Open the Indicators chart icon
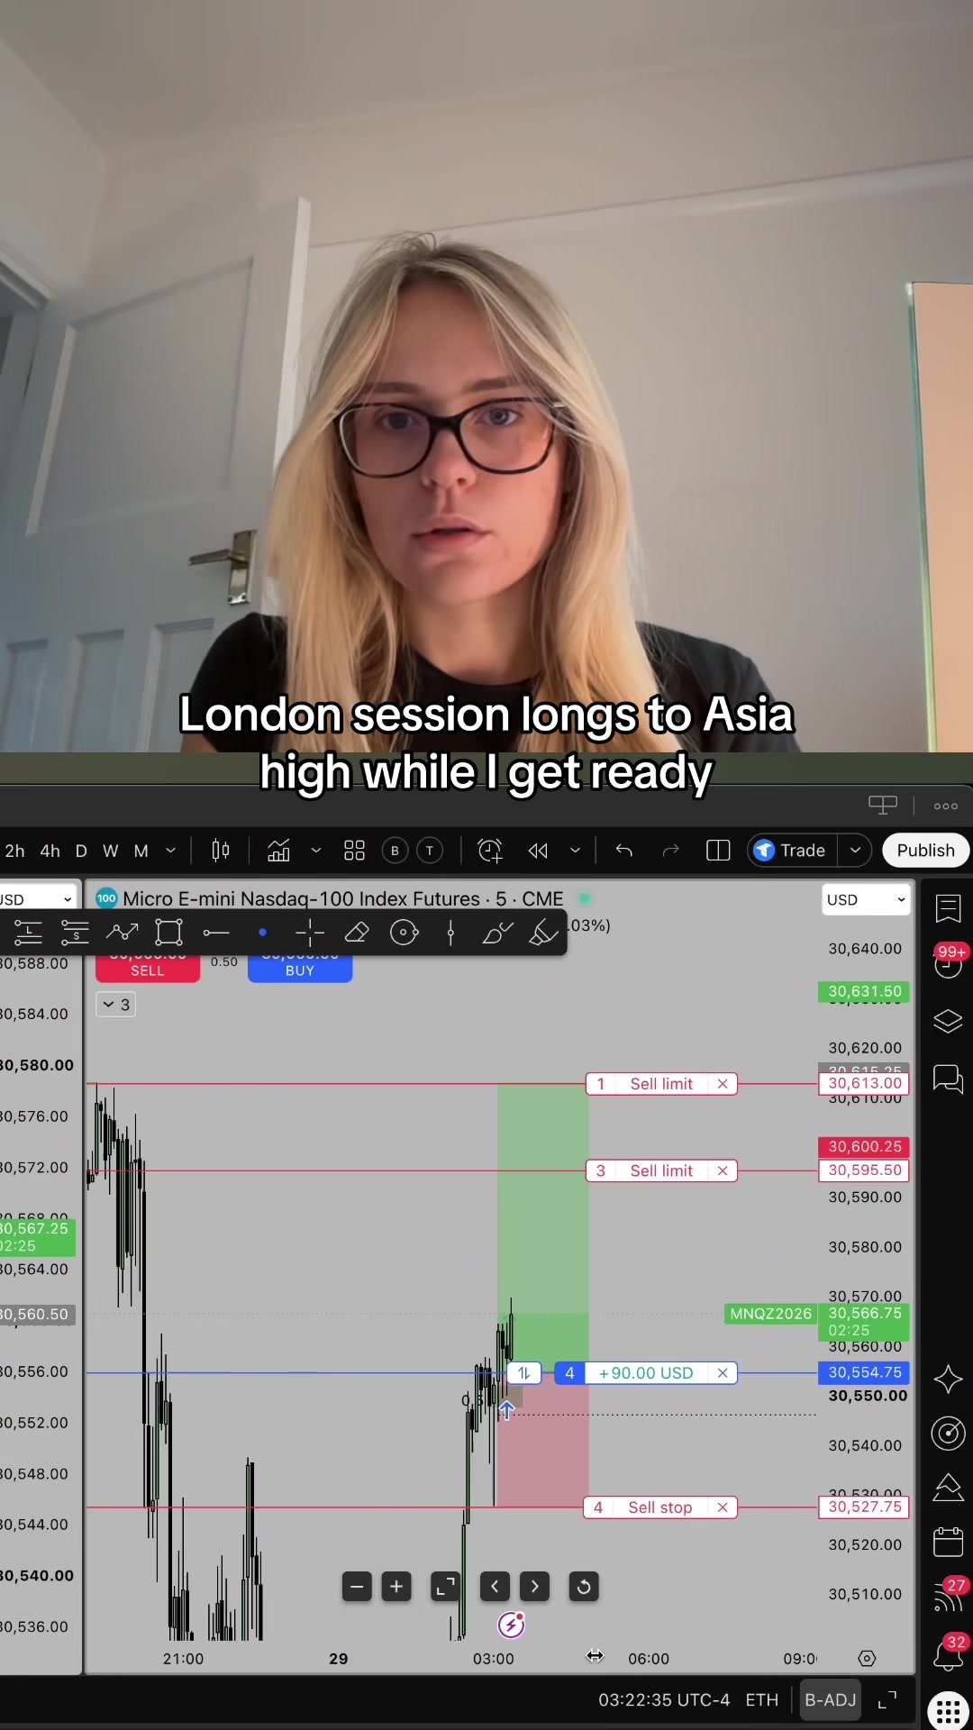Viewport: 973px width, 1730px height. 279,851
